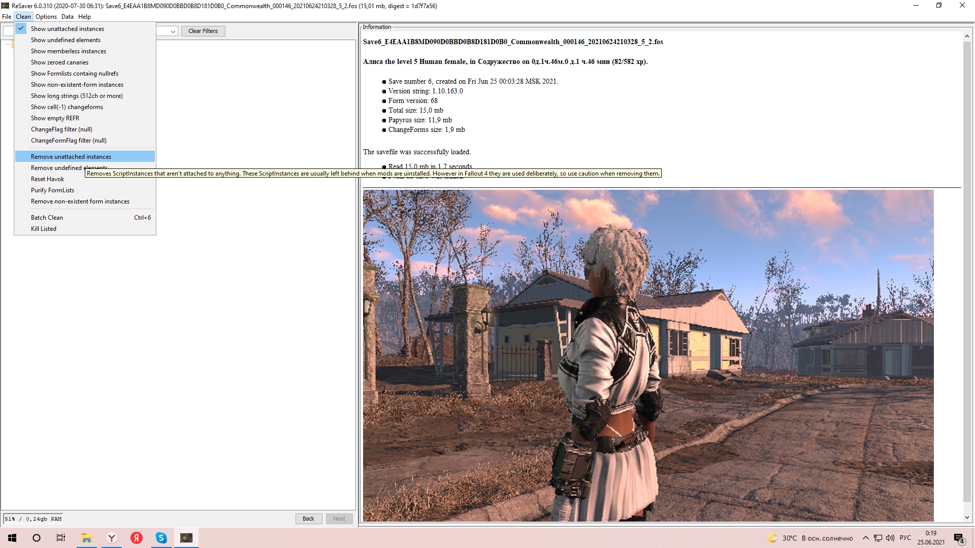Choose Batch Clean menu entry
975x548 pixels.
(x=47, y=218)
